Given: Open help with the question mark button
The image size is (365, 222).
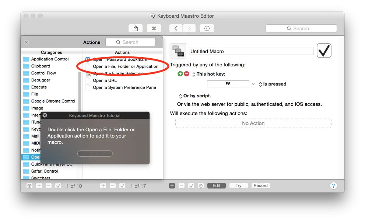Looking at the screenshot, I should [333, 185].
